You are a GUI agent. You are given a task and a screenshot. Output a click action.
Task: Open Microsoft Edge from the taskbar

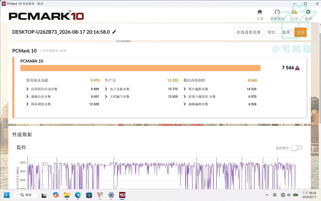click(78, 195)
